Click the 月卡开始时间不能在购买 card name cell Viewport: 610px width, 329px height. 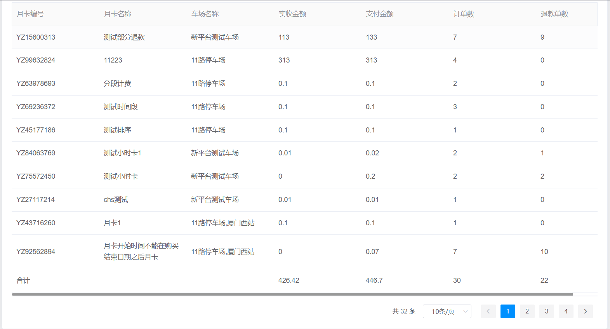click(141, 251)
